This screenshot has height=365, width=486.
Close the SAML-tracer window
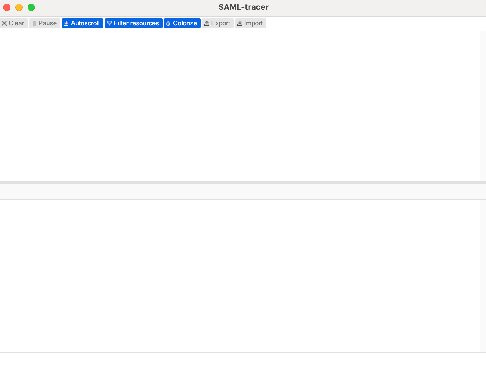[x=7, y=7]
